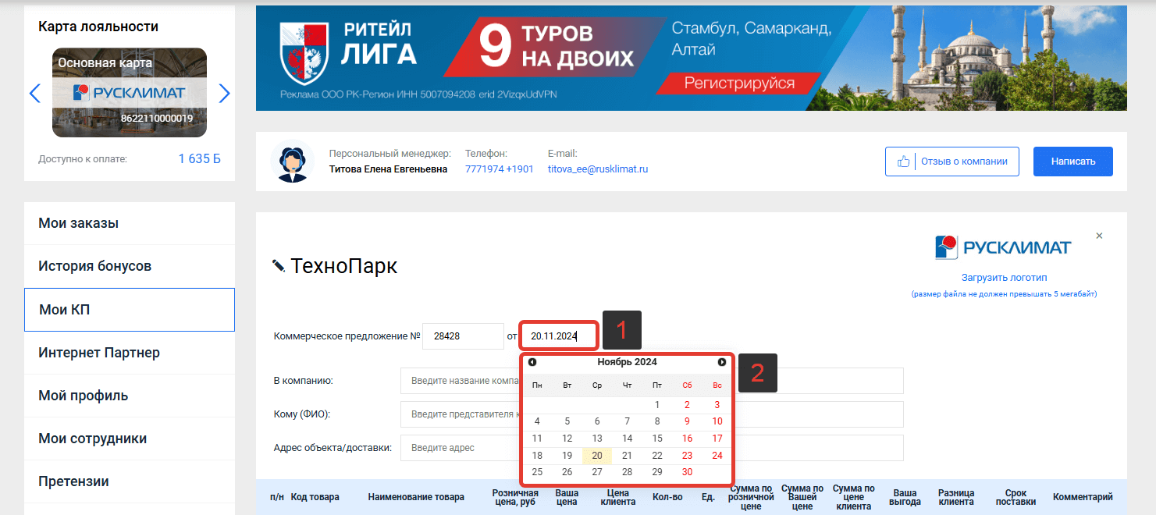Click Ноябрь 2024 calendar title
The image size is (1156, 515).
coord(627,362)
